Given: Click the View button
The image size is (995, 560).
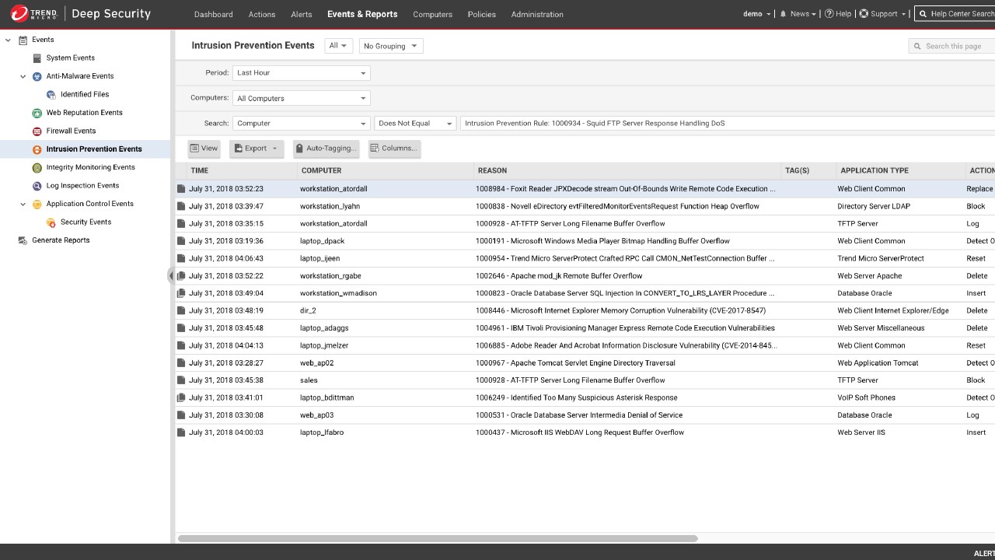Looking at the screenshot, I should click(x=204, y=149).
